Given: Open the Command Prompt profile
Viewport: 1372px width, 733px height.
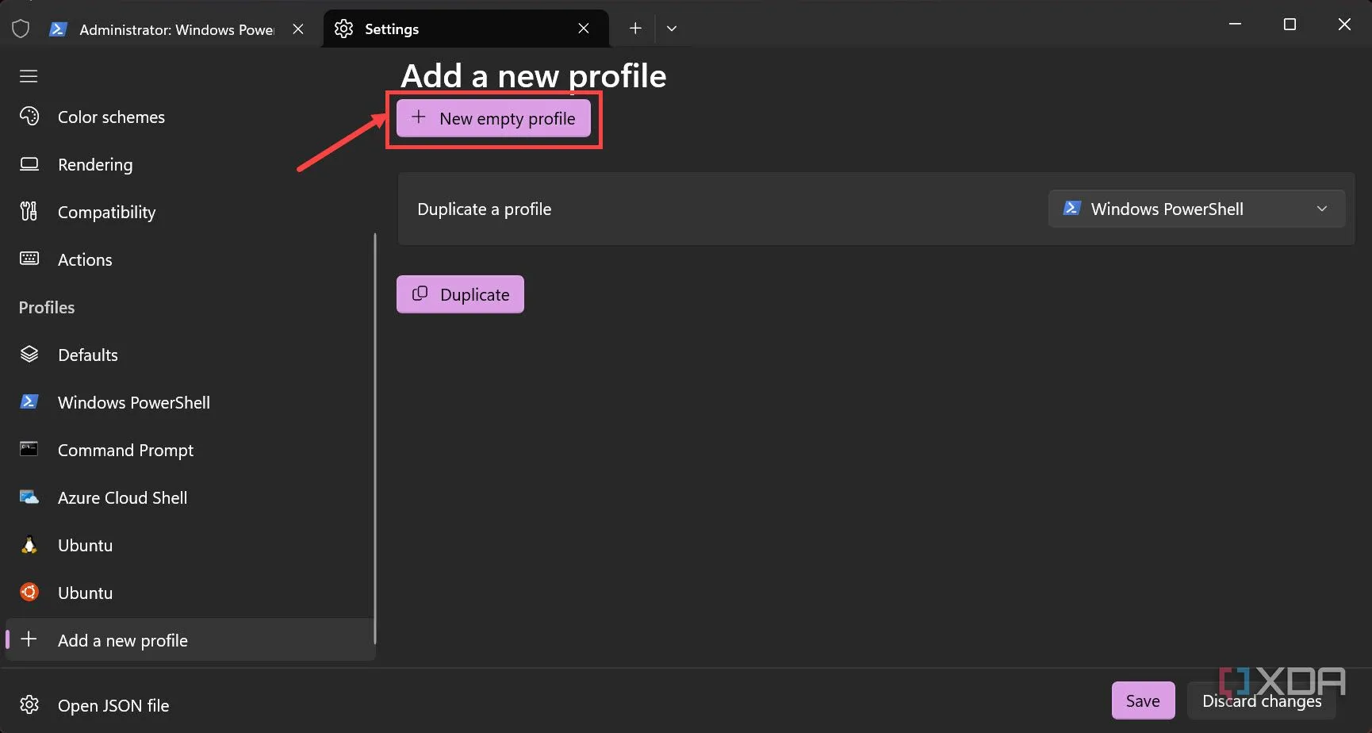Looking at the screenshot, I should coord(125,451).
